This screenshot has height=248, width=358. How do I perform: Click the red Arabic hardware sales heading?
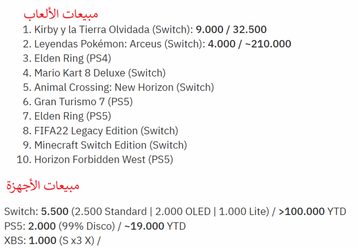[x=43, y=186]
